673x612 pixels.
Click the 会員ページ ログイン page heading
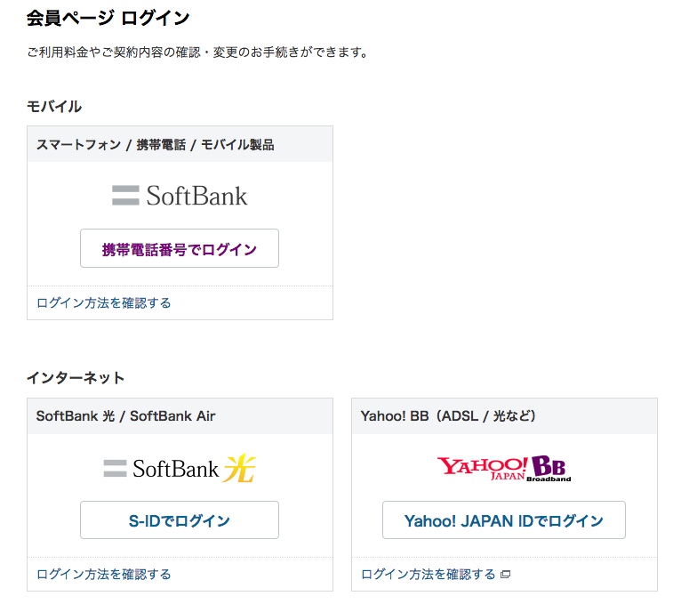108,18
